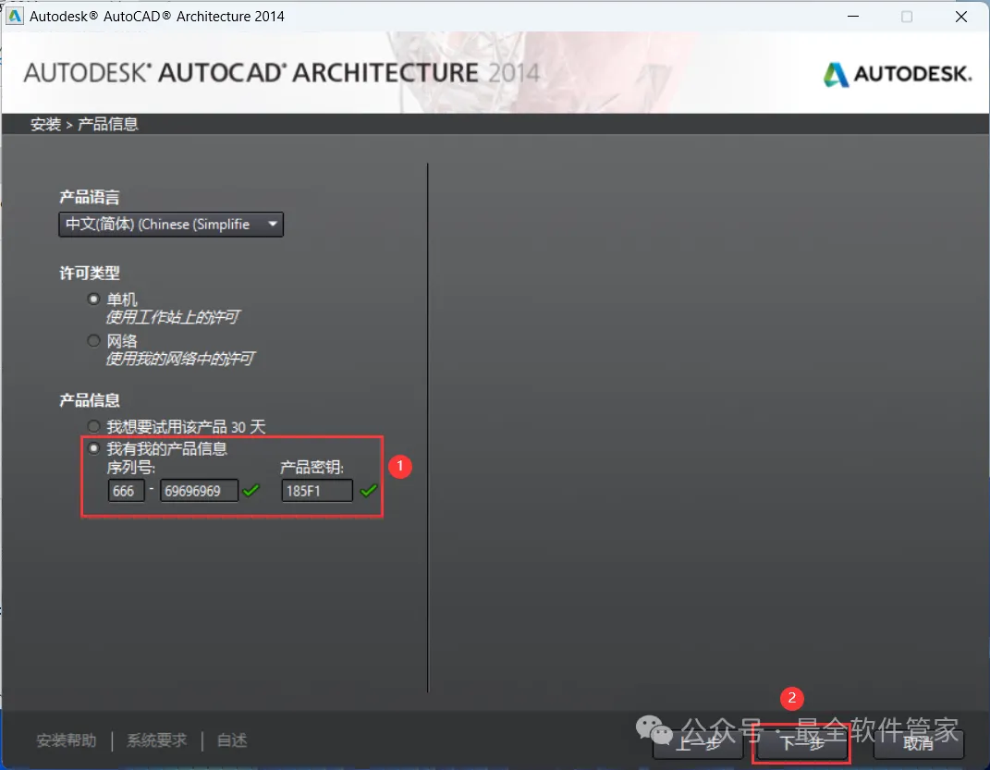Viewport: 990px width, 770px height.
Task: Click the Autodesk logo in the banner
Action: [x=898, y=75]
